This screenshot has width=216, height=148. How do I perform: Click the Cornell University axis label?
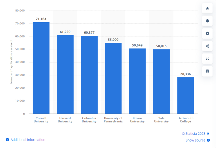click(x=41, y=120)
